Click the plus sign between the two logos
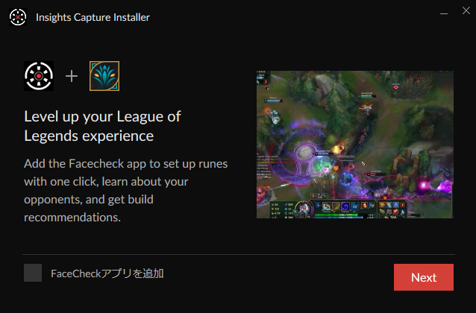The width and height of the screenshot is (476, 313). pyautogui.click(x=72, y=76)
